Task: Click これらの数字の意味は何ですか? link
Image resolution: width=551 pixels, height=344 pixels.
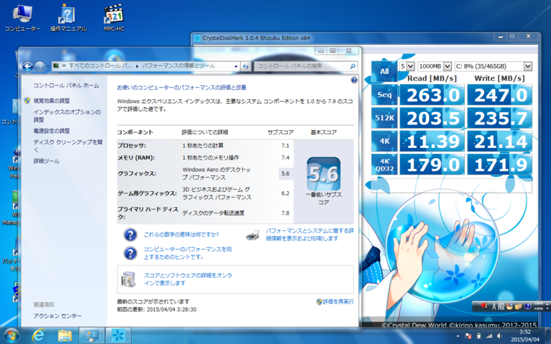Action: pyautogui.click(x=181, y=235)
